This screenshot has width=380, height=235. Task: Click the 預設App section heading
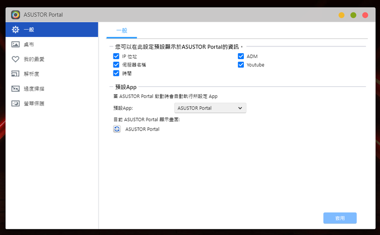click(x=126, y=87)
